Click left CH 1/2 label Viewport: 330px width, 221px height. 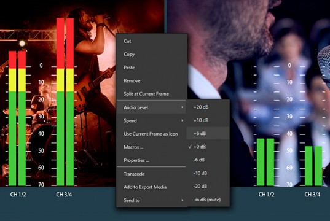18,195
